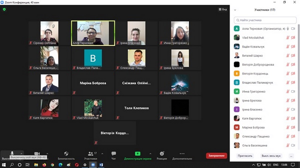The height and width of the screenshot is (168, 300).
Task: Mute my microphone in meeting toolbar
Action: coord(12,153)
